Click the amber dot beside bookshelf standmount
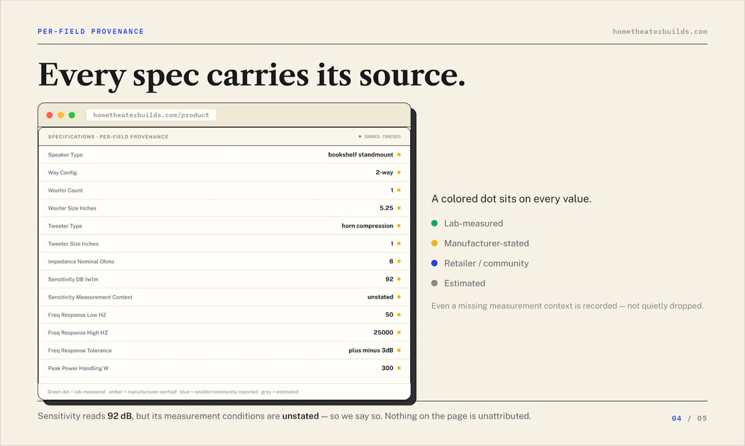Viewport: 745px width, 446px height. tap(399, 155)
